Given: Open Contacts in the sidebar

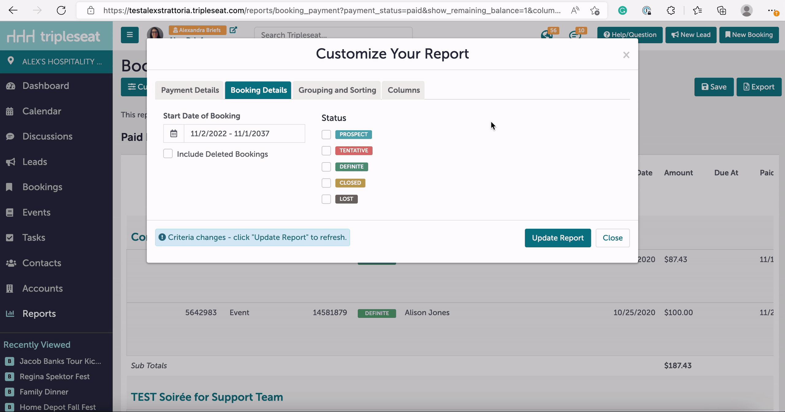Looking at the screenshot, I should 42,263.
